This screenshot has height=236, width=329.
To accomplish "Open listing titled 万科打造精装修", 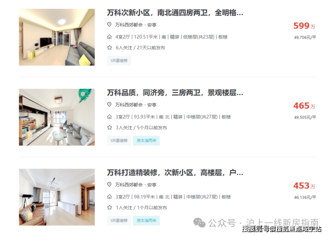I will tap(175, 172).
